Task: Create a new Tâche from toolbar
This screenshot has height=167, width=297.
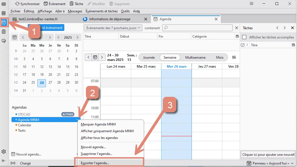Action: click(x=77, y=4)
